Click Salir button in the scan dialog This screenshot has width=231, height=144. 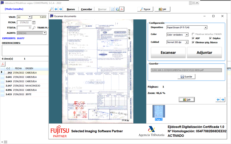click(x=187, y=100)
